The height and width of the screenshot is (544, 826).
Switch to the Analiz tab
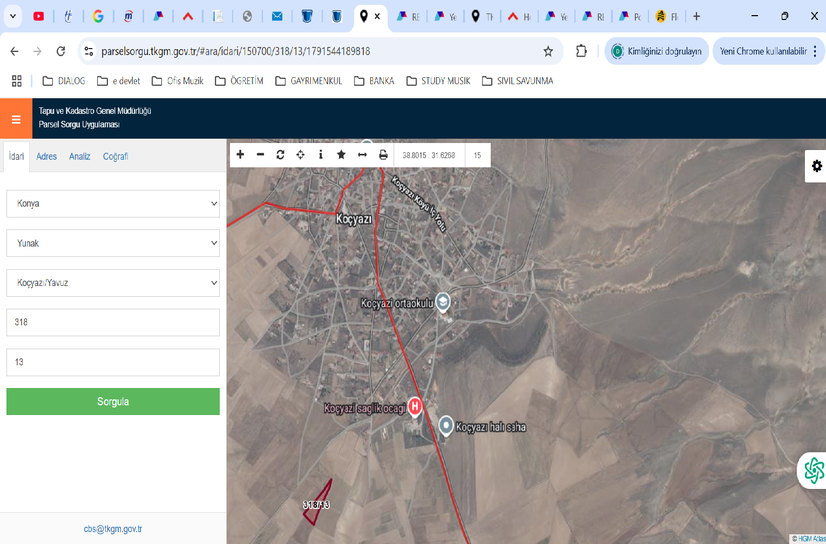(x=80, y=157)
